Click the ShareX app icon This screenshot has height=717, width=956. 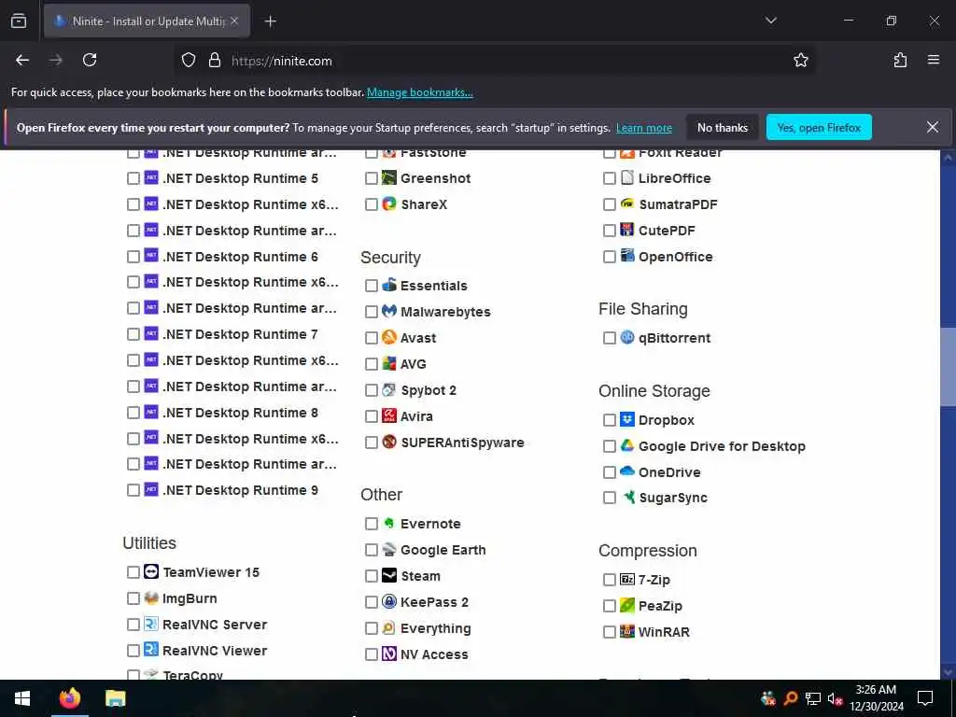click(x=389, y=204)
